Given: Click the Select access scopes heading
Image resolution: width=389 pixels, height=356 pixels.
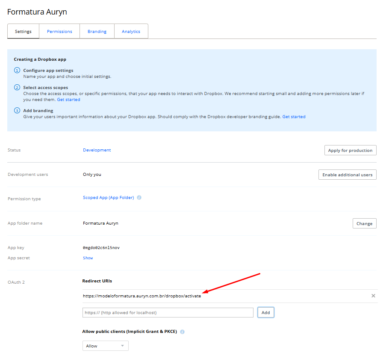Looking at the screenshot, I should 46,88.
